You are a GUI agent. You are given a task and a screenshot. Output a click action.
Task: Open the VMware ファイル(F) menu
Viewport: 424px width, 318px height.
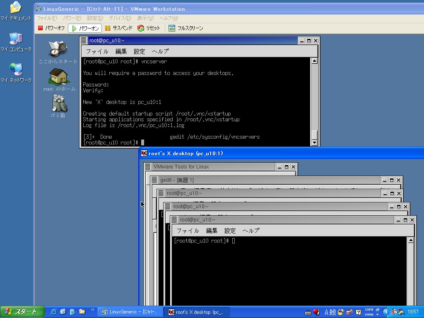pyautogui.click(x=47, y=18)
